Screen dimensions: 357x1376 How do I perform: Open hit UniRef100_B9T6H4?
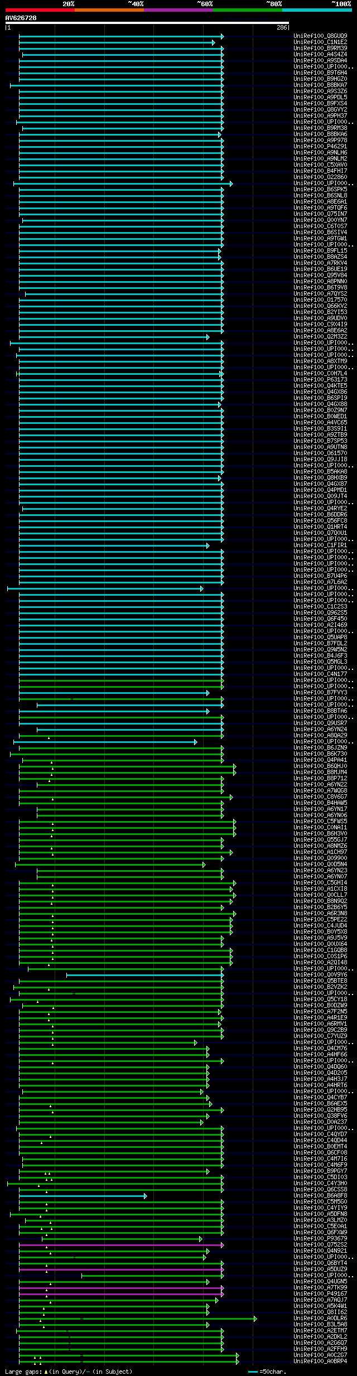click(320, 73)
